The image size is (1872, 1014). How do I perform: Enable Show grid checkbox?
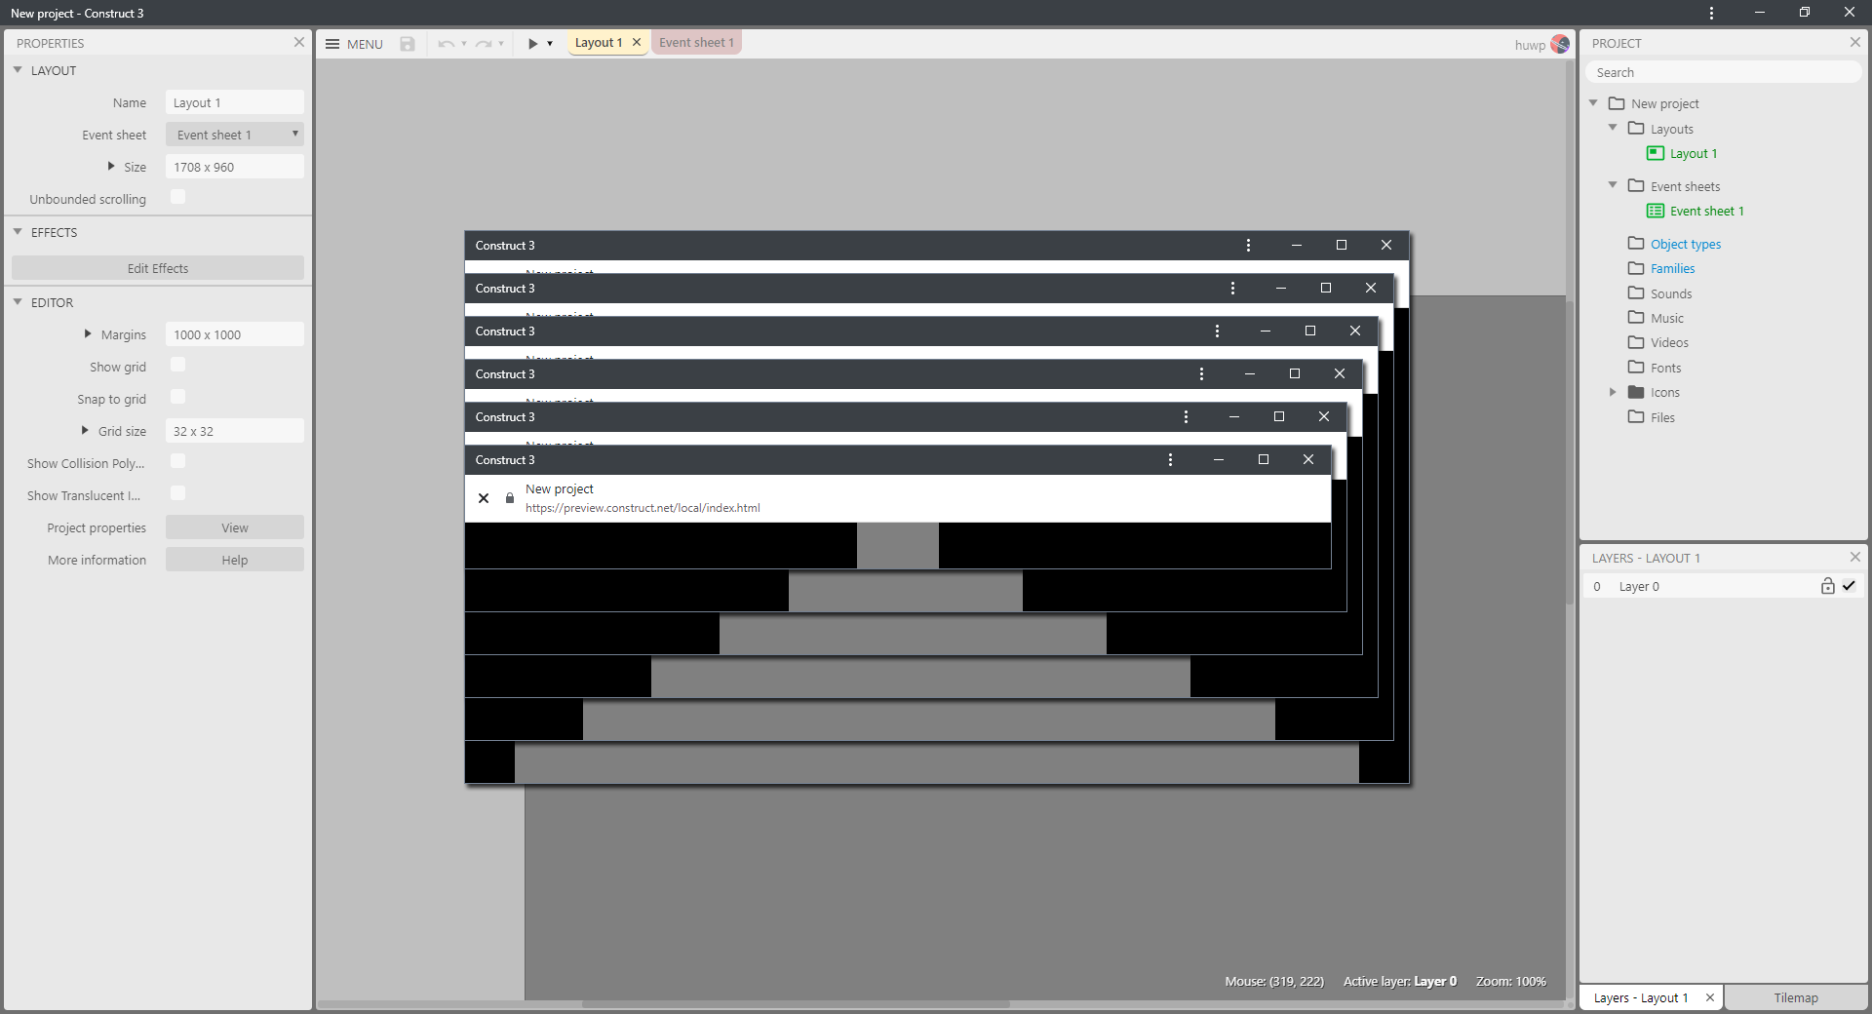[x=177, y=365]
